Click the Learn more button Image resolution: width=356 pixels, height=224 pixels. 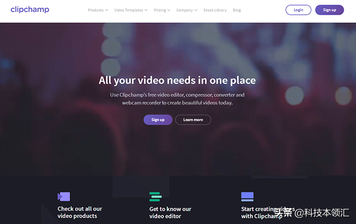click(193, 120)
